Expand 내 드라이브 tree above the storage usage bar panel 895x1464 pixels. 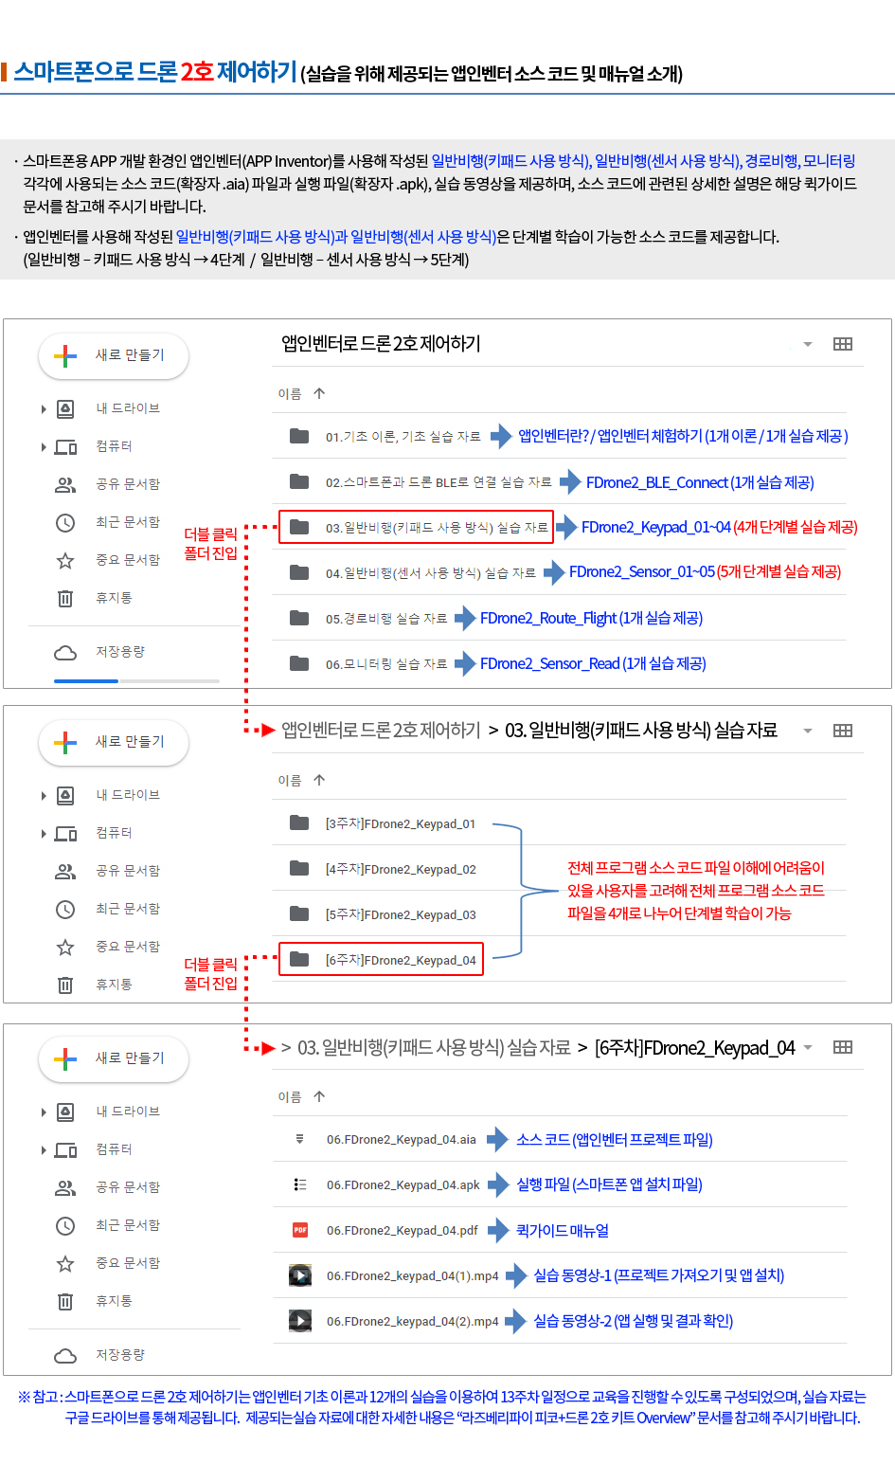(x=44, y=408)
